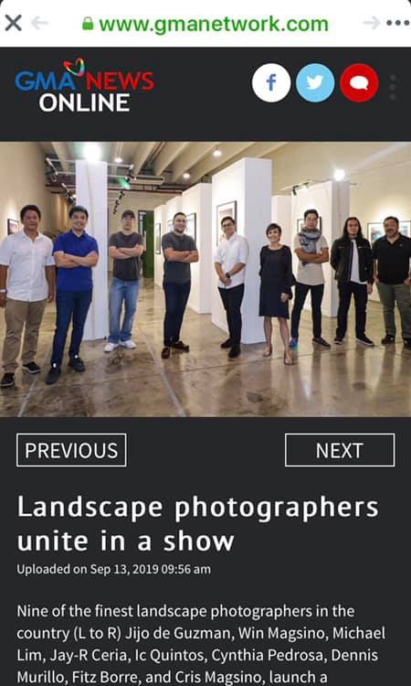Expand the vertical dots menu in site header
Viewport: 411px width, 686px height.
click(393, 87)
